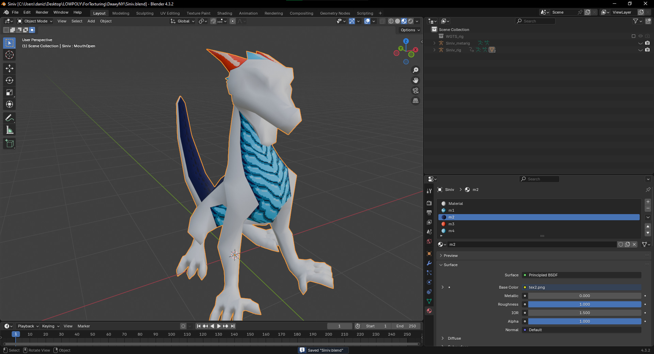Toggle X-ray mode
Screen dimensions: 654x354
tap(383, 21)
